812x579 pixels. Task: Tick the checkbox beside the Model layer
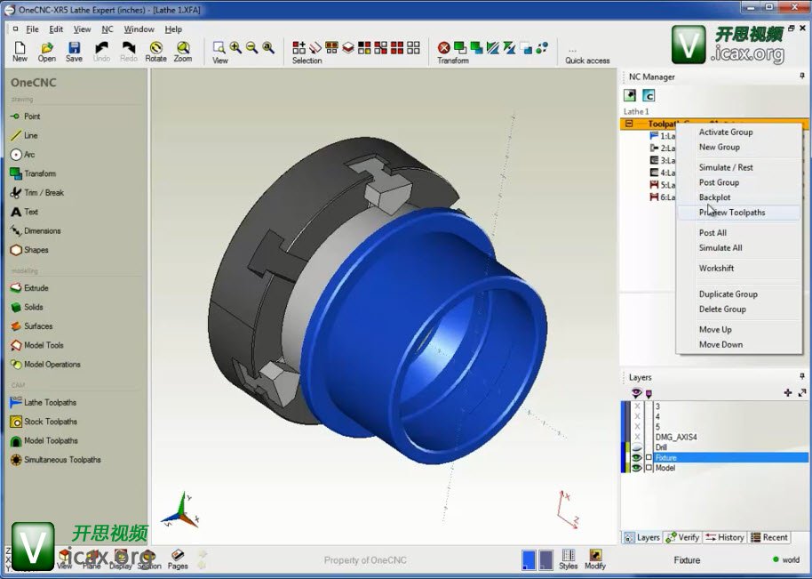point(649,468)
